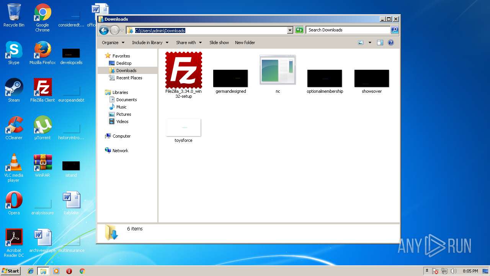Launch Google Chrome from the desktop

pyautogui.click(x=42, y=18)
